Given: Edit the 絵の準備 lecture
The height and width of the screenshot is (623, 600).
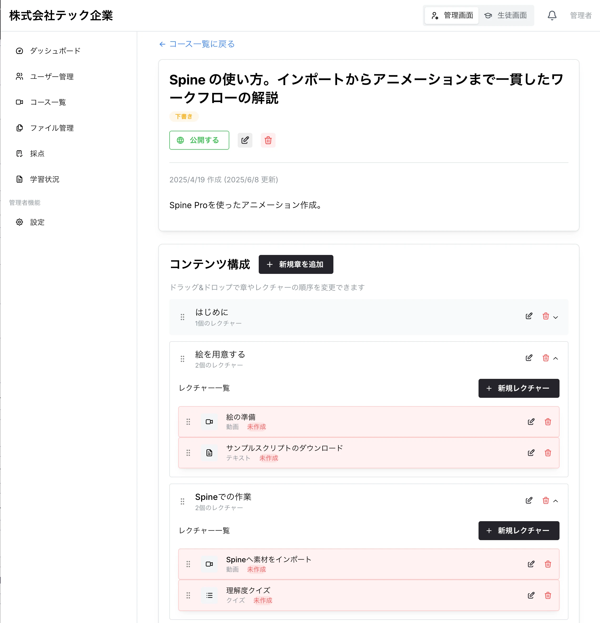Looking at the screenshot, I should pos(531,422).
